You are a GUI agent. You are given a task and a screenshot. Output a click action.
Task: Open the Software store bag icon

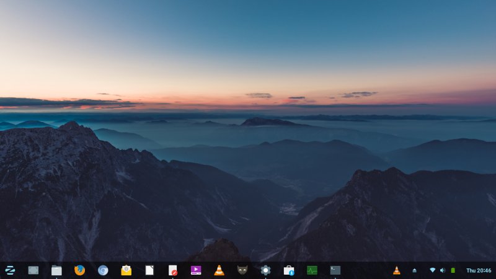click(289, 270)
